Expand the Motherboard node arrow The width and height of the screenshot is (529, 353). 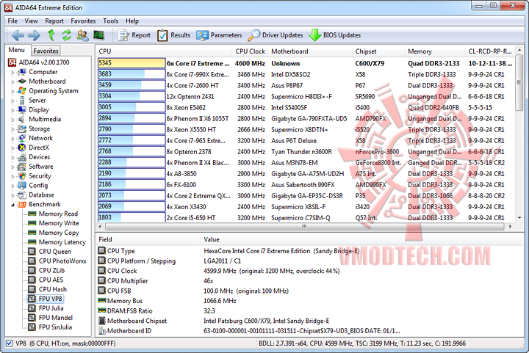12,81
